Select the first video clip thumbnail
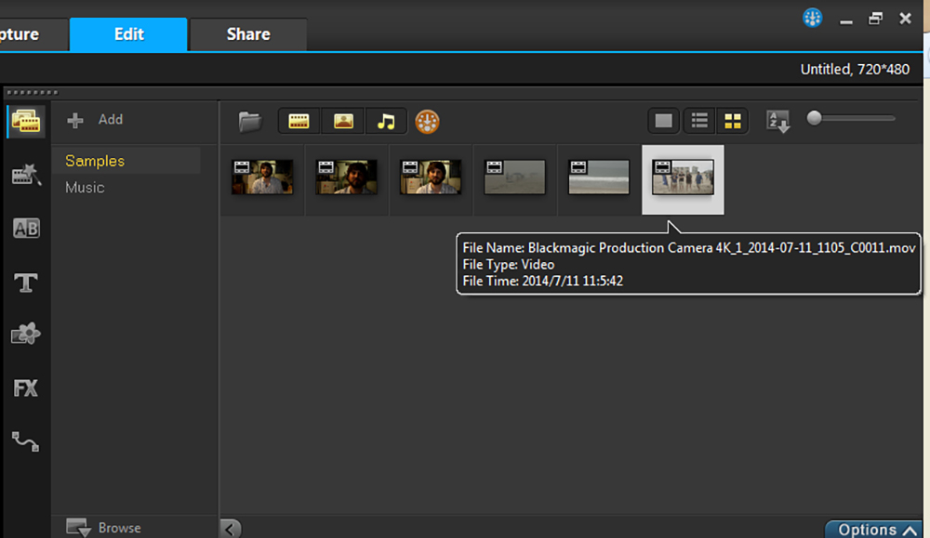 click(x=262, y=177)
